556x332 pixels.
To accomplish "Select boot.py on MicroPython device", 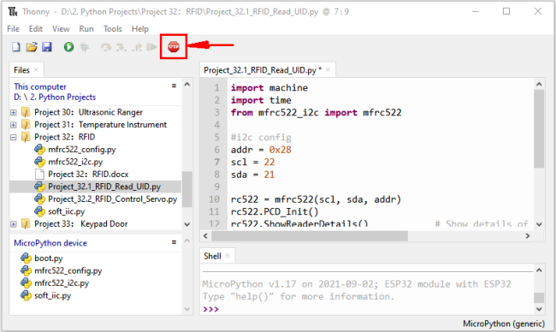I will tap(48, 258).
